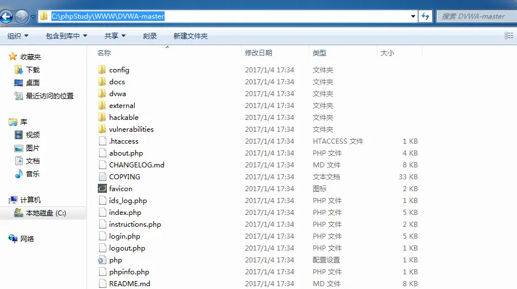Select the php configuration settings icon
The height and width of the screenshot is (289, 517).
[x=102, y=260]
